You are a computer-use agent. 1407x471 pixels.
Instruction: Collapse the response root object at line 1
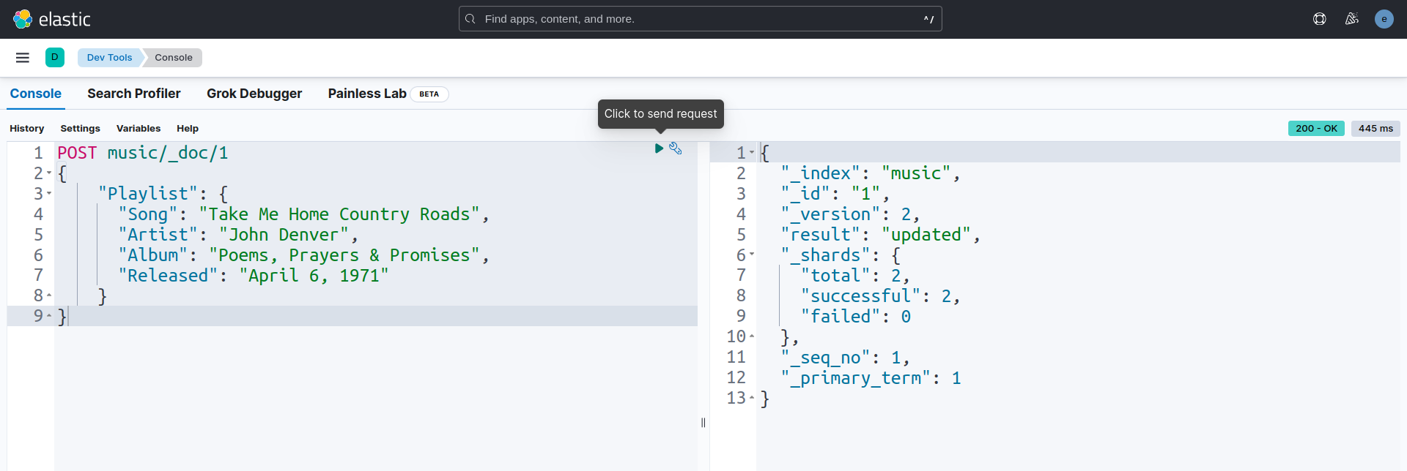(752, 153)
